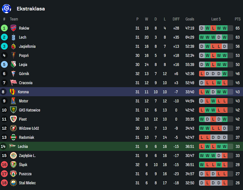Viewport: 243px width, 190px height.
Task: Click the Raków club crest
Action: click(x=13, y=28)
